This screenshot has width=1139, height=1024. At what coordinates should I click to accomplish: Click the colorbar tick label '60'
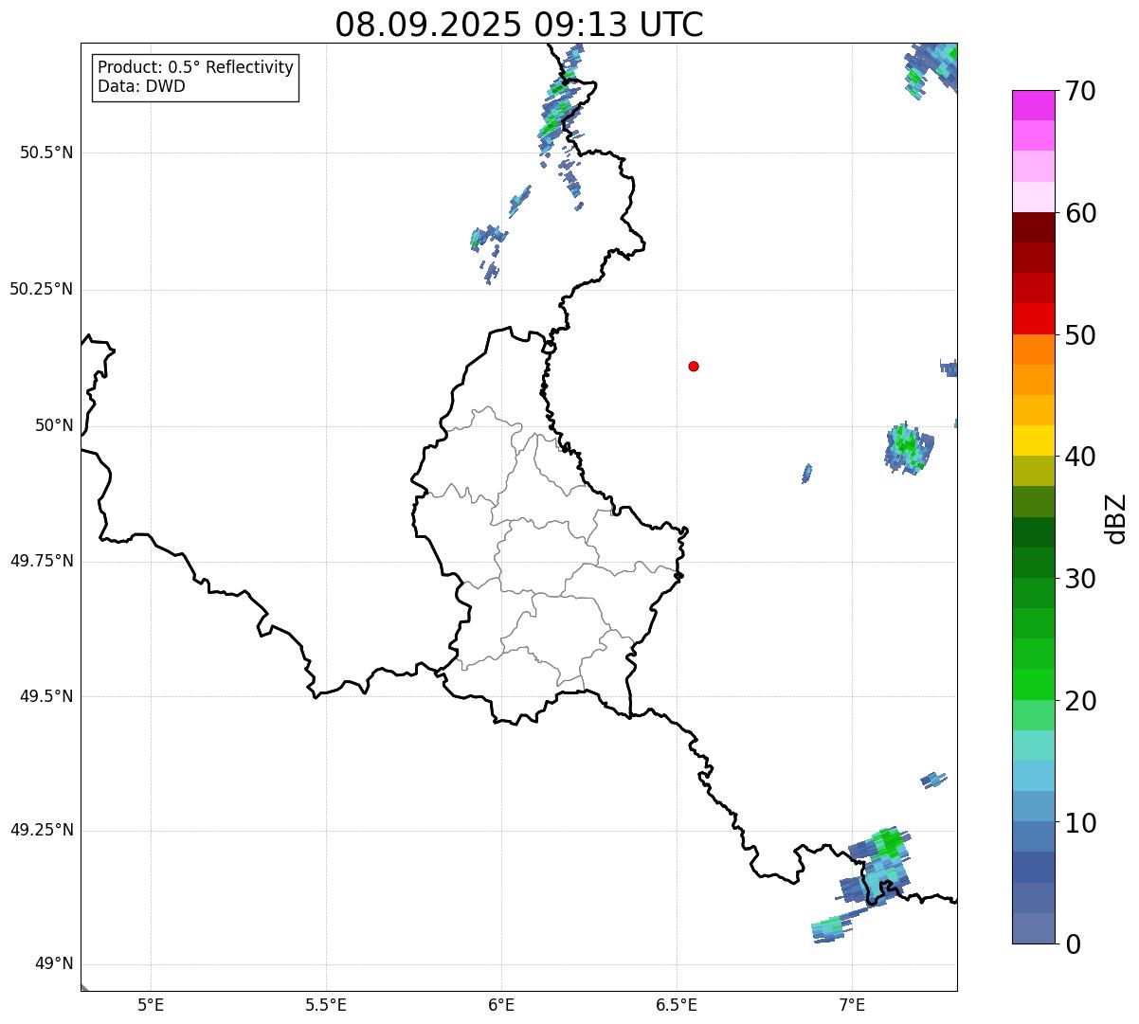click(x=1080, y=213)
